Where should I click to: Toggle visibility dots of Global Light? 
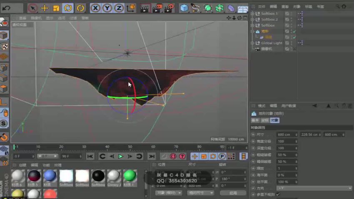(292, 43)
